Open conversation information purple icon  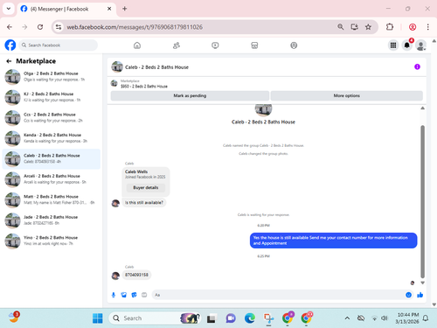point(417,66)
